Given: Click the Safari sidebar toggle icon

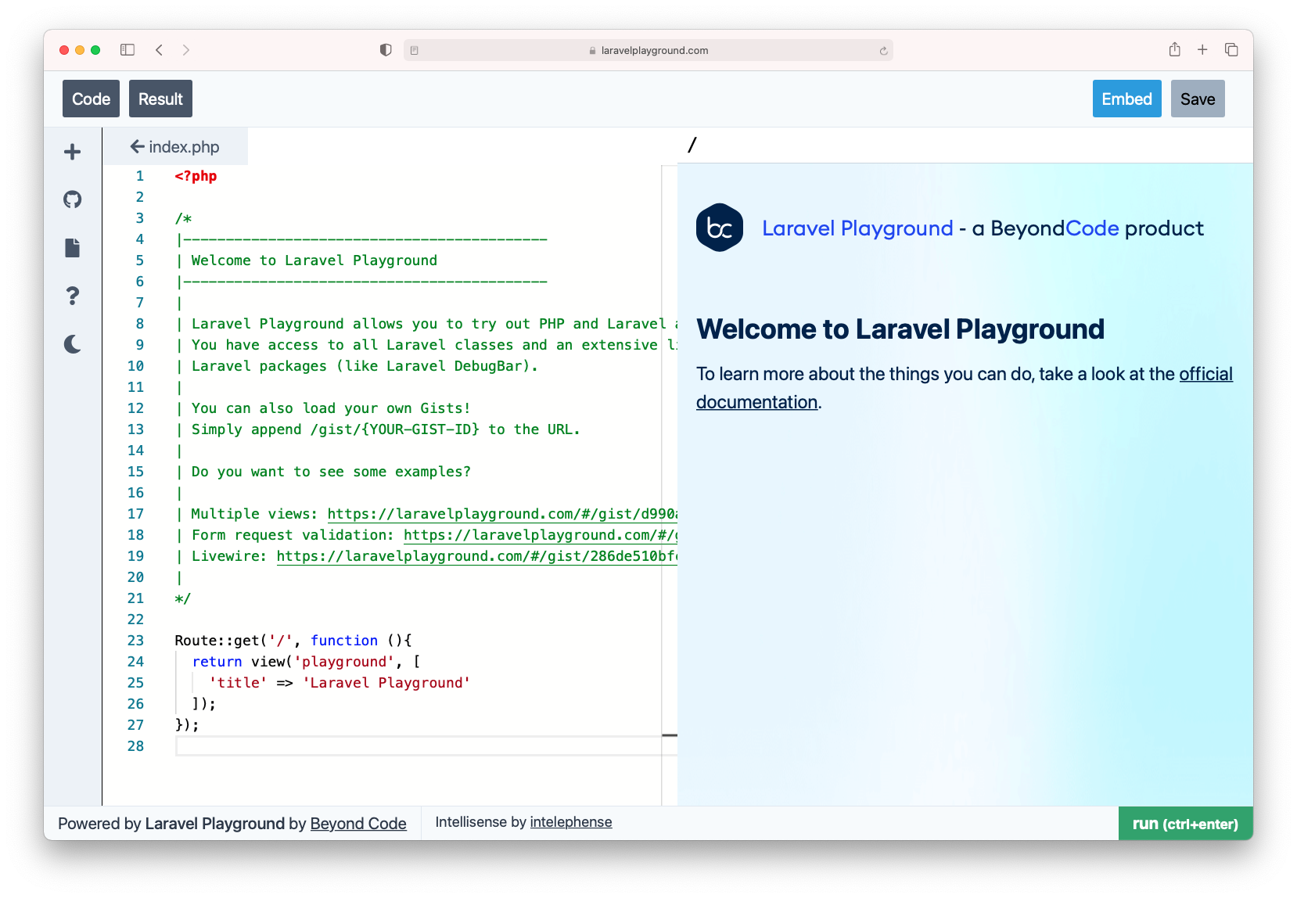Looking at the screenshot, I should [128, 50].
